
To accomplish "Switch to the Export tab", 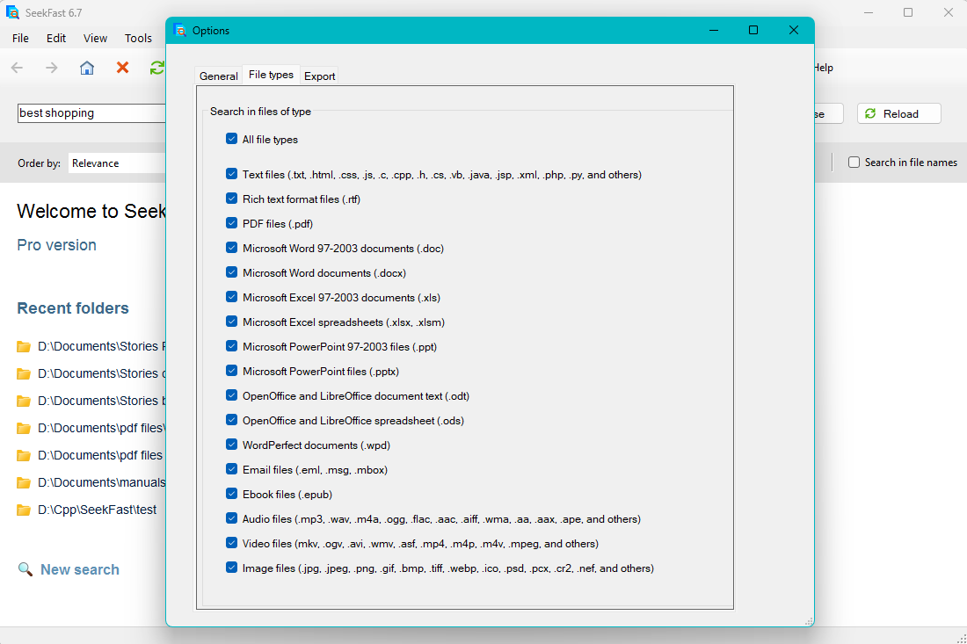I will click(319, 76).
